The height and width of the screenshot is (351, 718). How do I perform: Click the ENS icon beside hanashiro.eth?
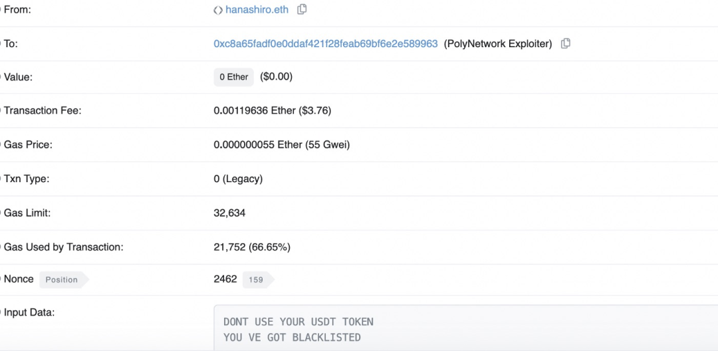click(x=218, y=9)
